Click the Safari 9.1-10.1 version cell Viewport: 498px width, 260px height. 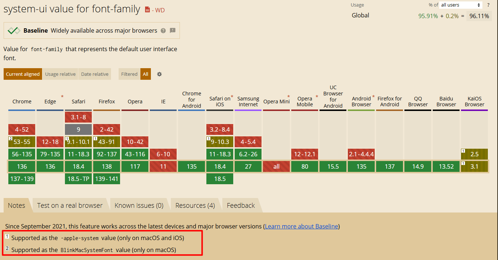pos(78,142)
